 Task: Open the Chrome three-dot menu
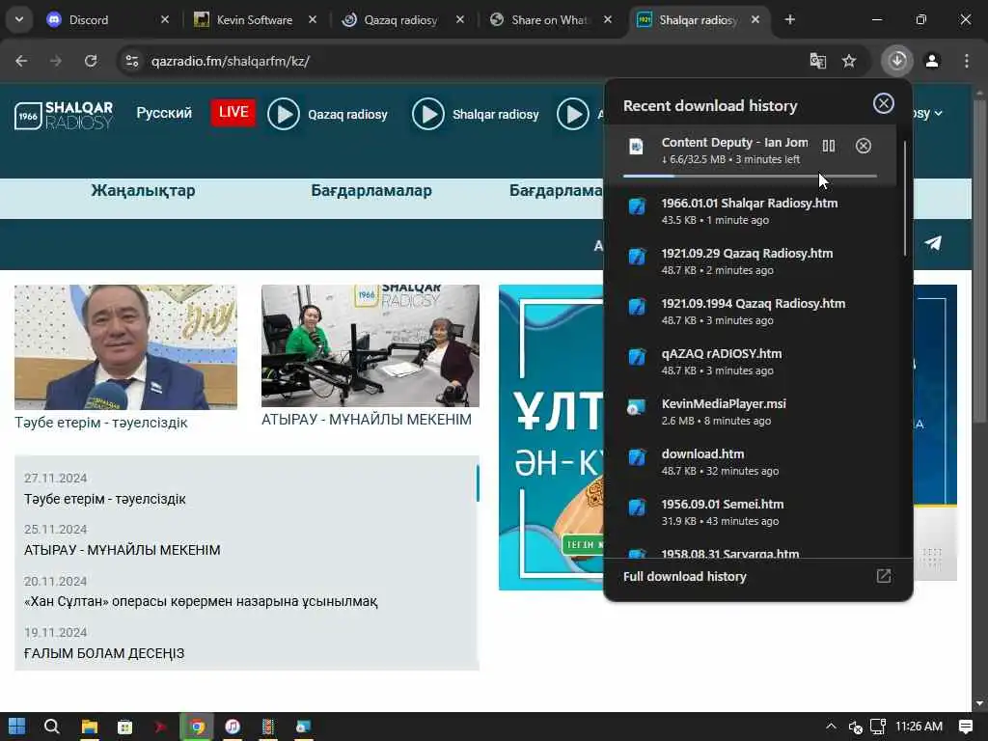[x=967, y=61]
